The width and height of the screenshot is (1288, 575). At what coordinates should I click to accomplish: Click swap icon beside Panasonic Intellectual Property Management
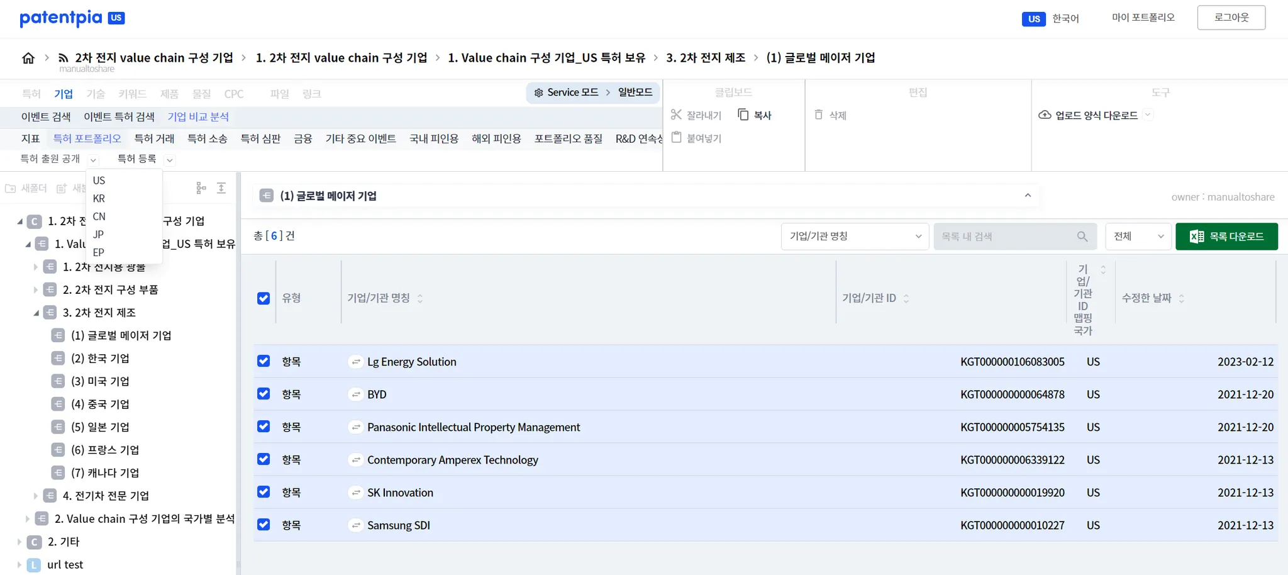pos(356,427)
